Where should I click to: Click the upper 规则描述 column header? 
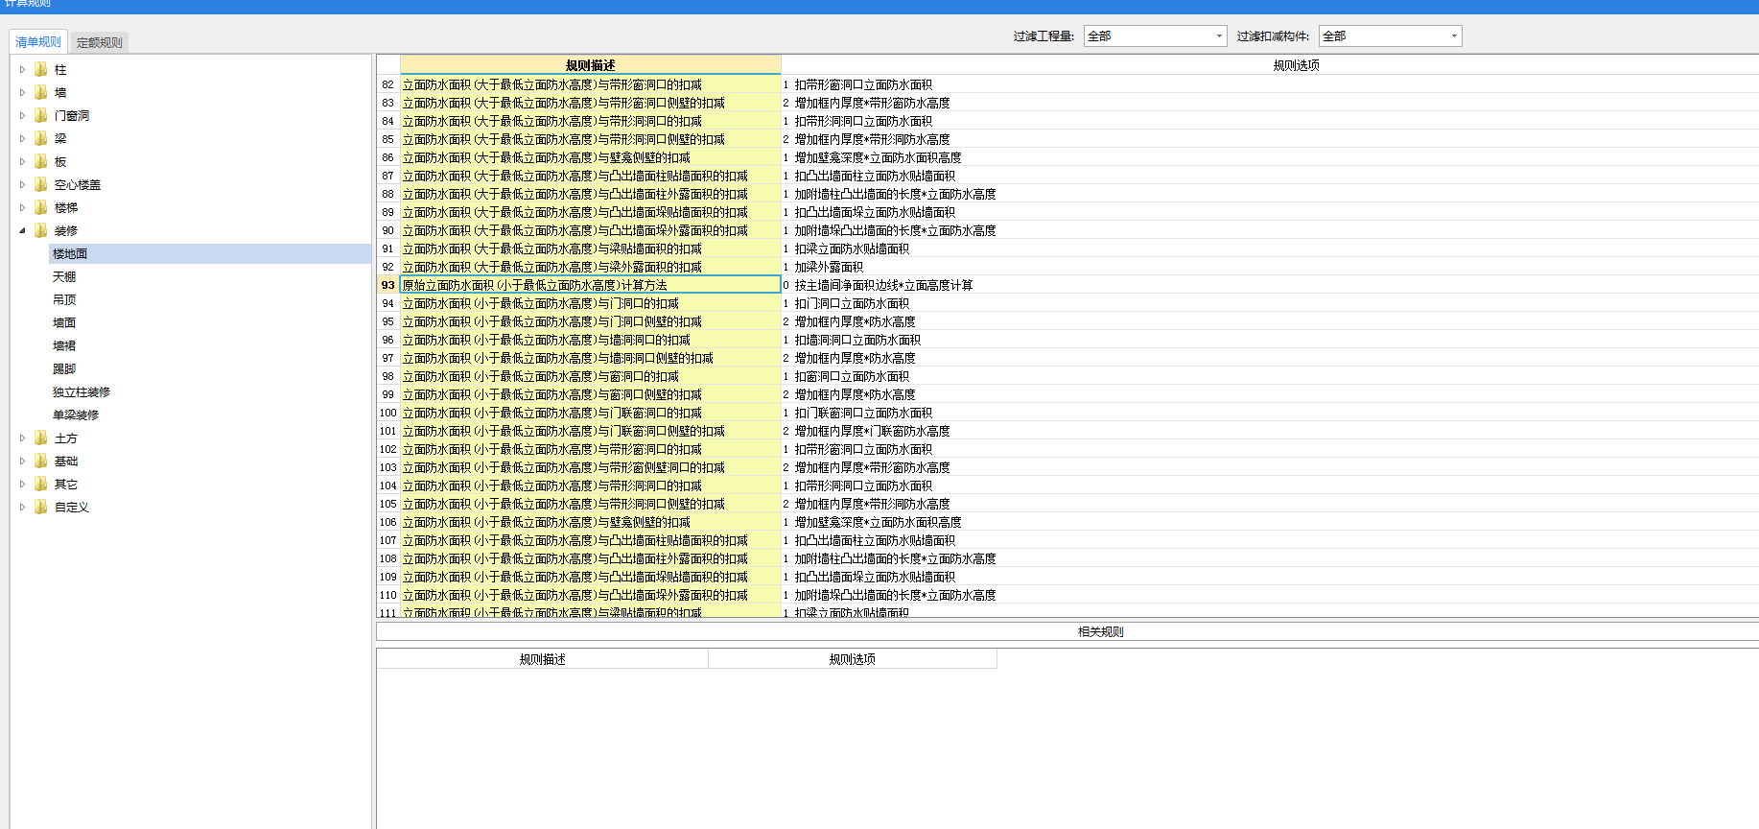590,65
